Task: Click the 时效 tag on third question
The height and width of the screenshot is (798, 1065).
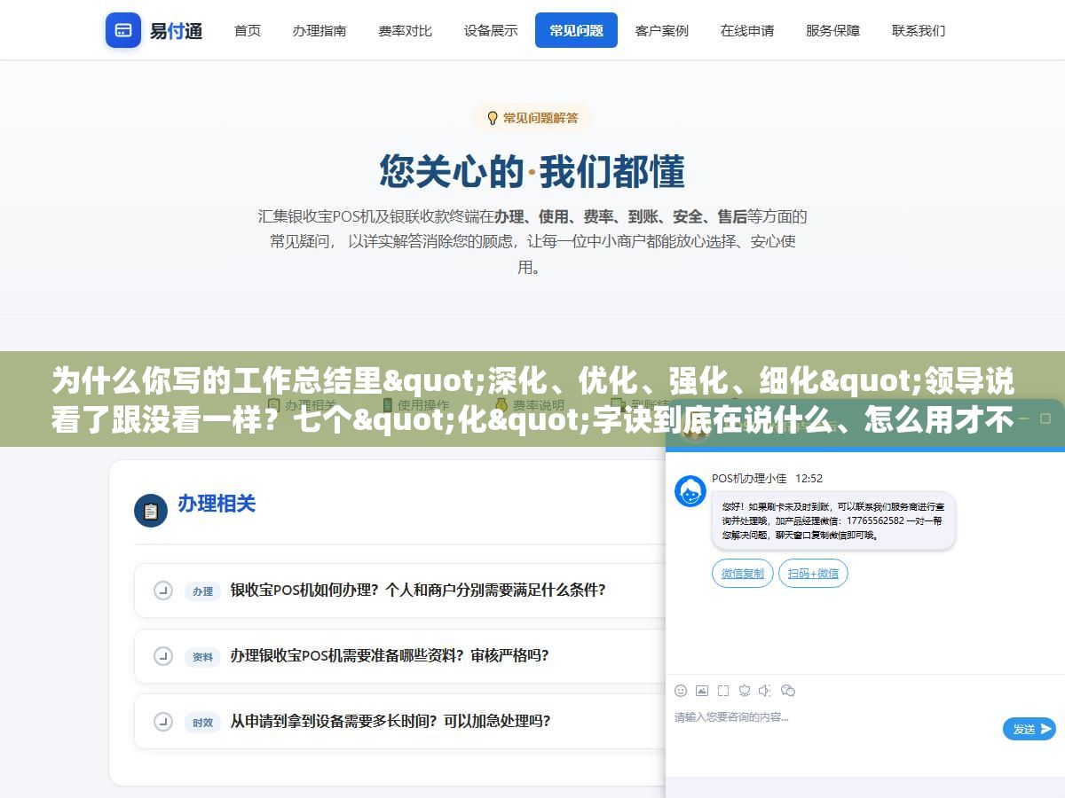Action: click(203, 723)
